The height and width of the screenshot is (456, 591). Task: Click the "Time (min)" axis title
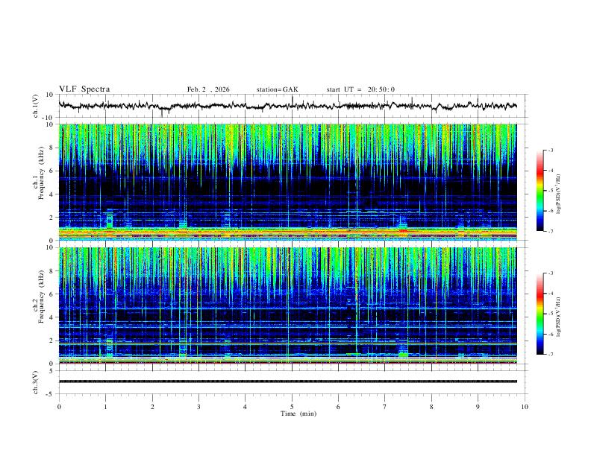point(298,414)
